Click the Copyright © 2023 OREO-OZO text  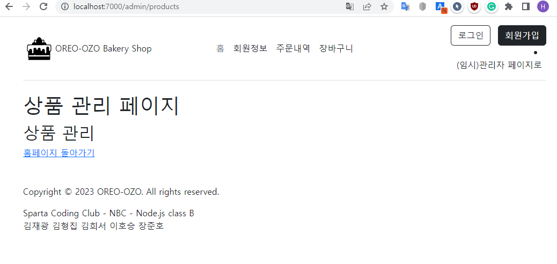pos(121,192)
